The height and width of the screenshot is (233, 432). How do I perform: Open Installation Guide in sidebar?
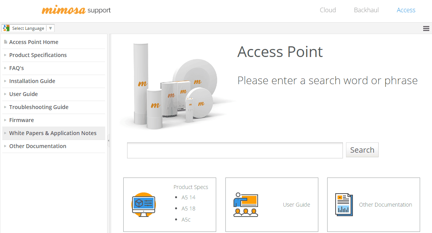(x=32, y=81)
